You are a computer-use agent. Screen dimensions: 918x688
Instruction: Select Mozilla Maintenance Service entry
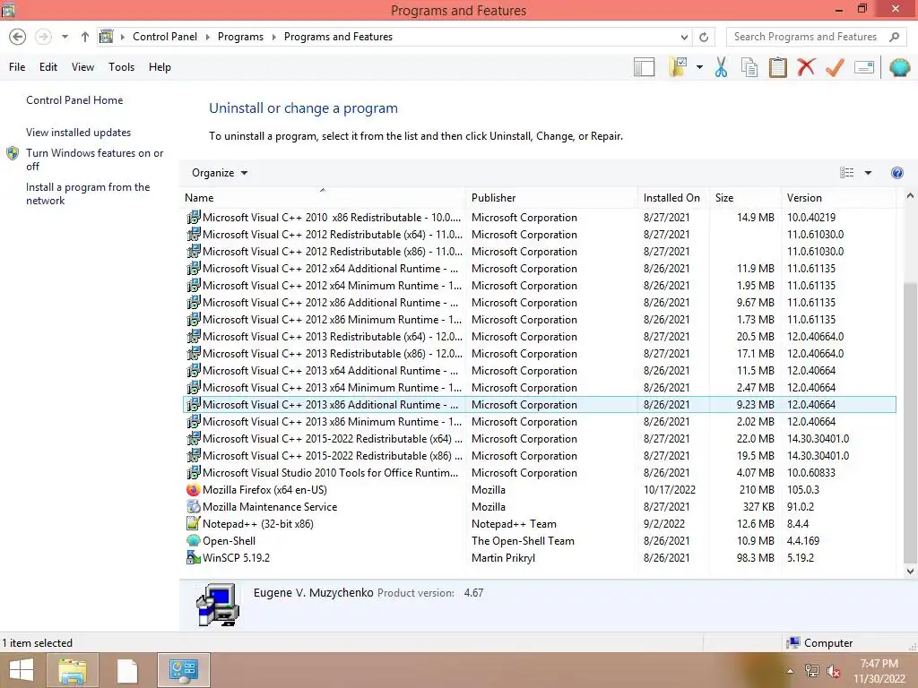[539, 507]
